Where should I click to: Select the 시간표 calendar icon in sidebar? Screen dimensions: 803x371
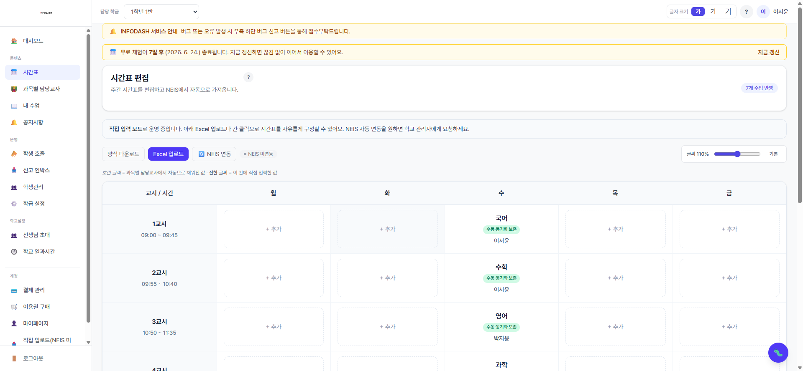(14, 72)
